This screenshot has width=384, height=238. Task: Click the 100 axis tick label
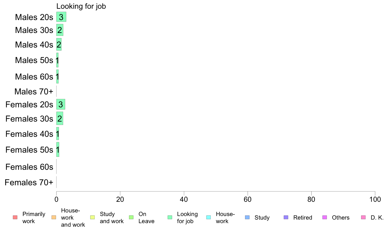click(375, 199)
